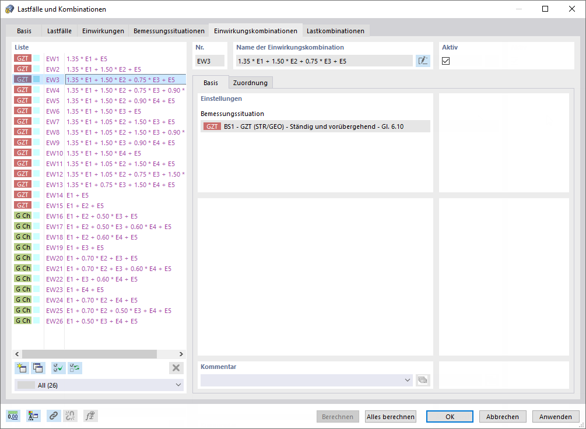
Task: Select row EW6 '1.35 * E1 + 1.50 * E3 + E5'
Action: pos(99,111)
